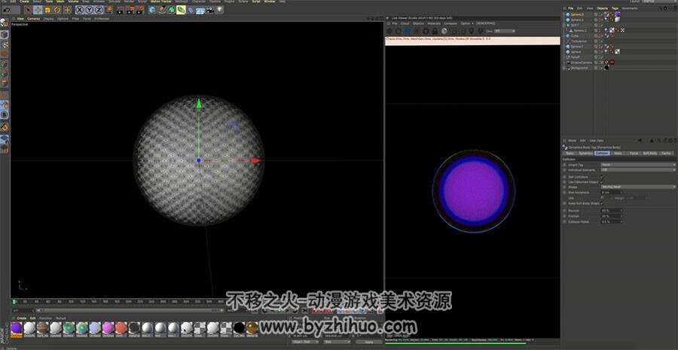Click the spline pen tool icon

[162, 10]
